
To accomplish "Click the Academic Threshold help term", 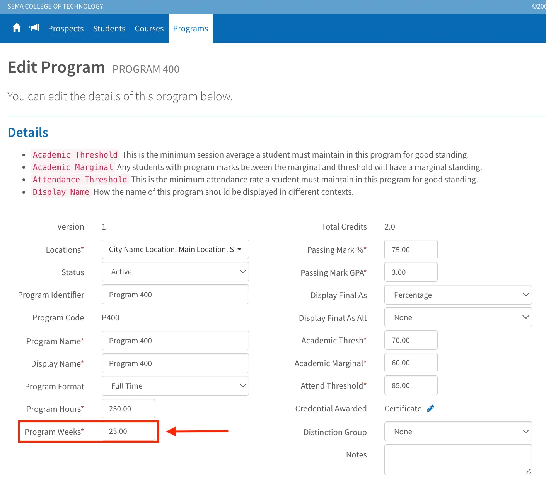I will (x=75, y=155).
